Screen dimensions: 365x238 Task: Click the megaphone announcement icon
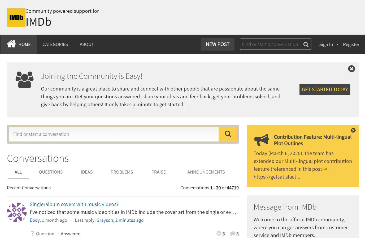click(x=262, y=140)
